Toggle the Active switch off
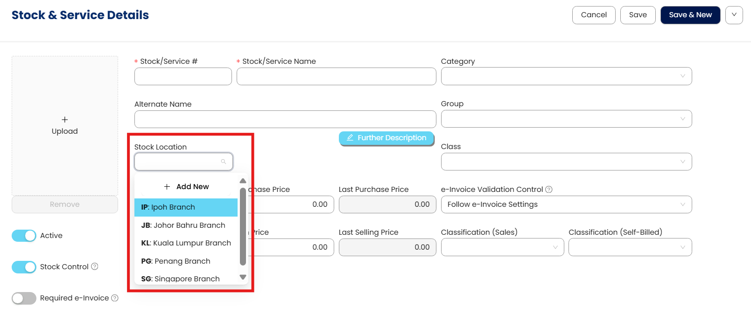The image size is (751, 320). point(24,236)
